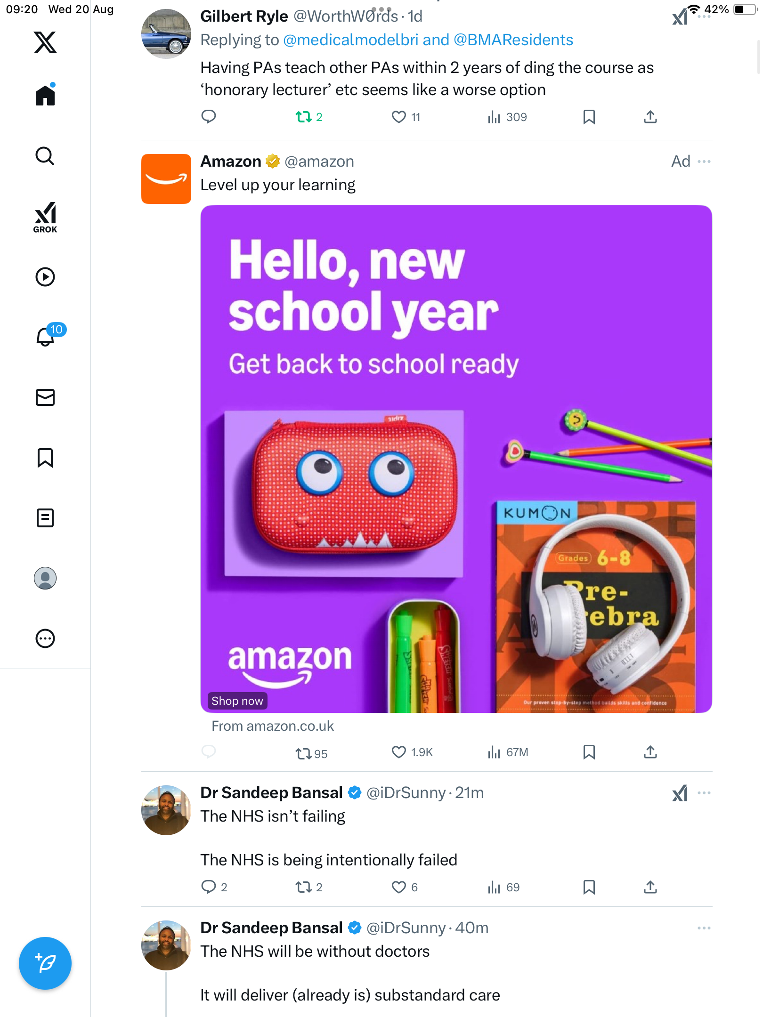Open the Profile sidebar item

45,578
